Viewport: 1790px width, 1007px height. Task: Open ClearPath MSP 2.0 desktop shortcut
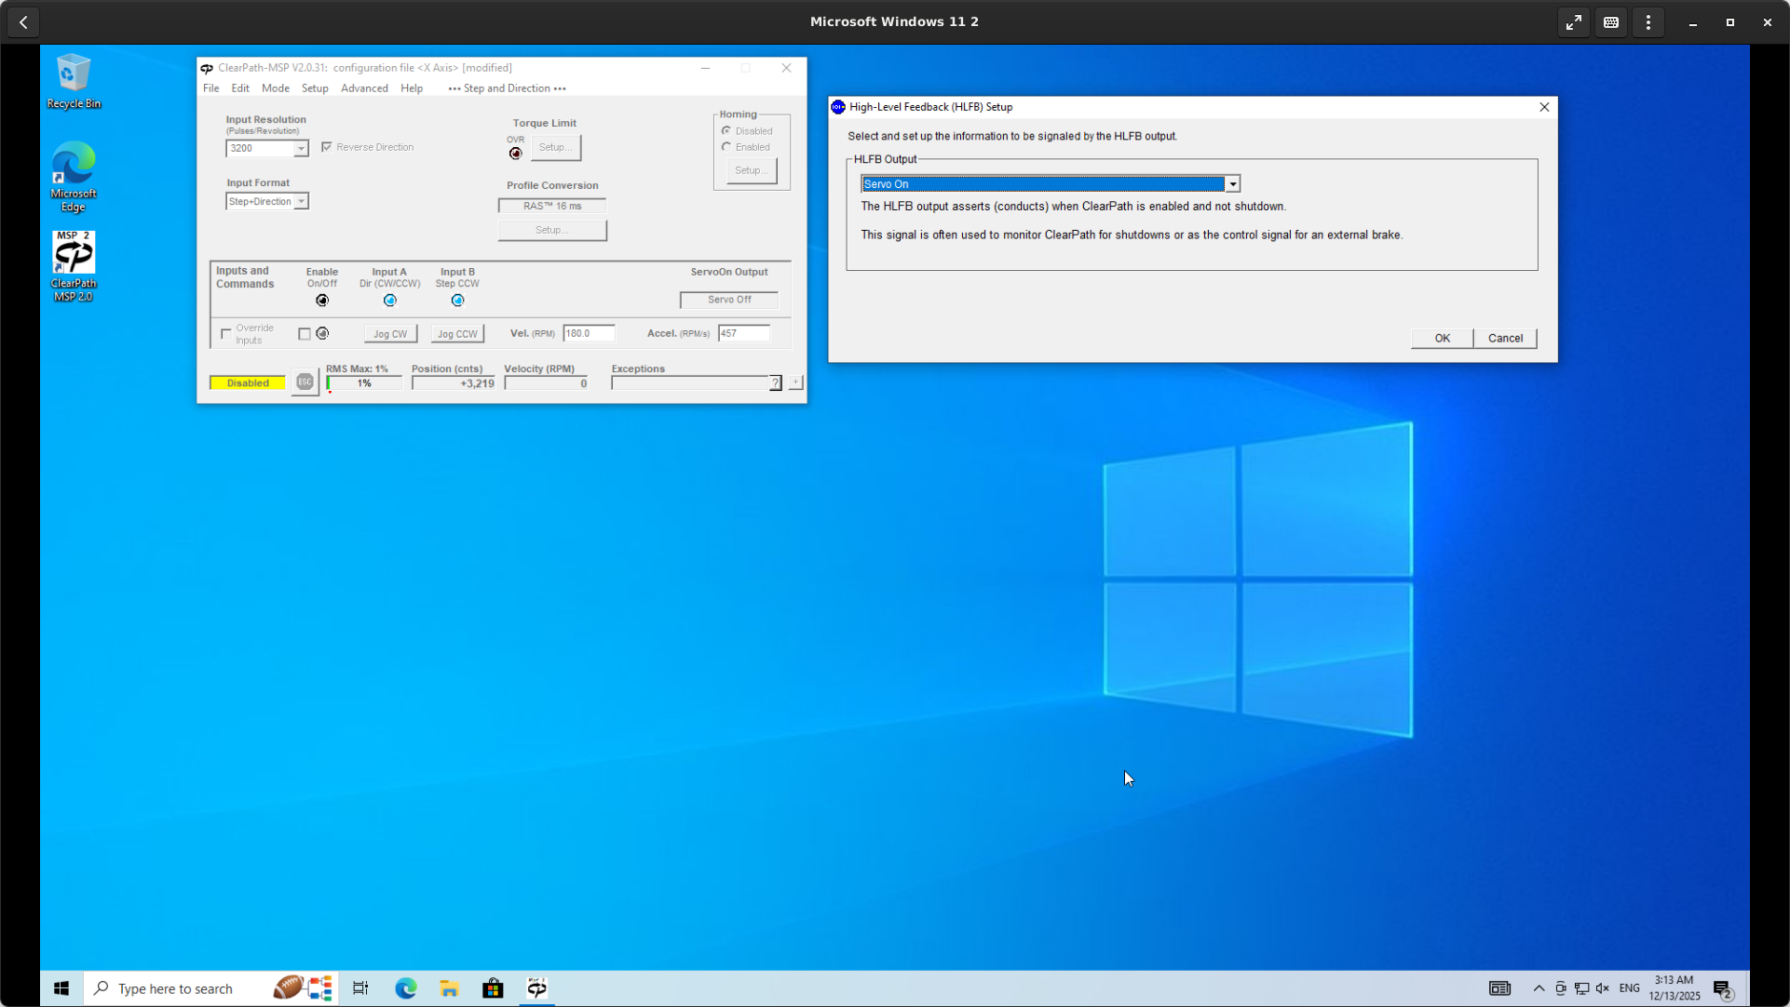(x=74, y=266)
